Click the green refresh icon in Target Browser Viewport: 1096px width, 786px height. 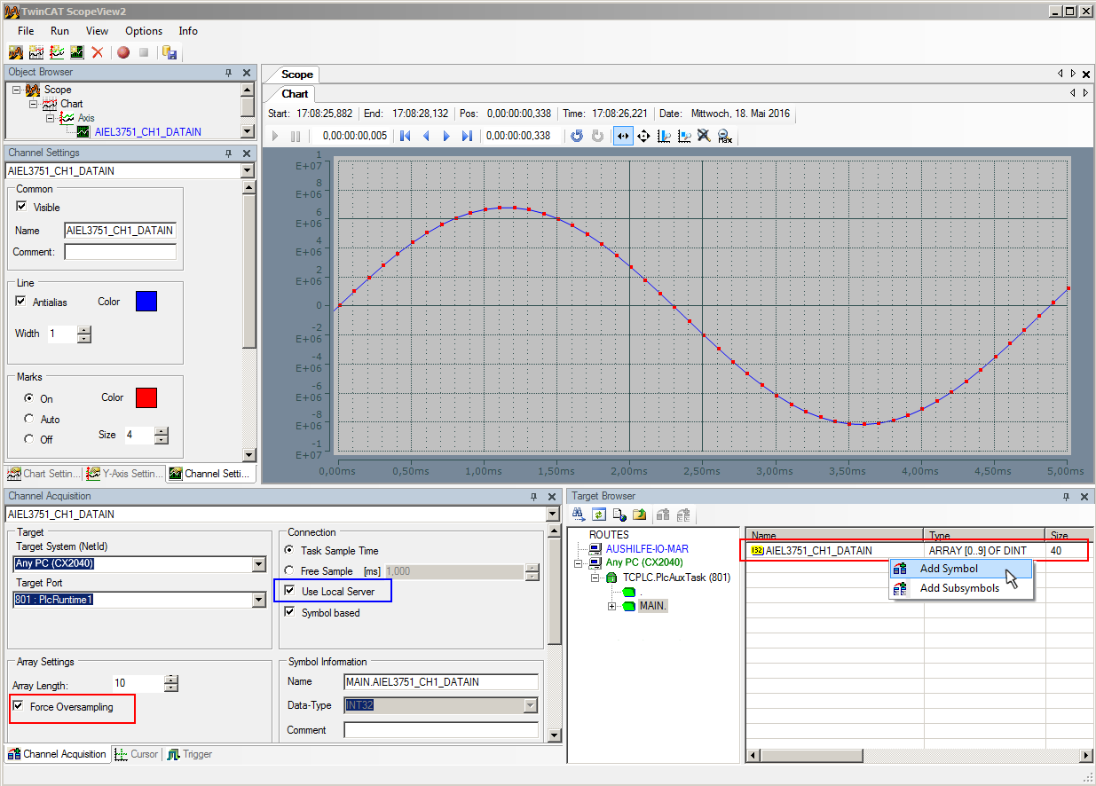point(599,514)
